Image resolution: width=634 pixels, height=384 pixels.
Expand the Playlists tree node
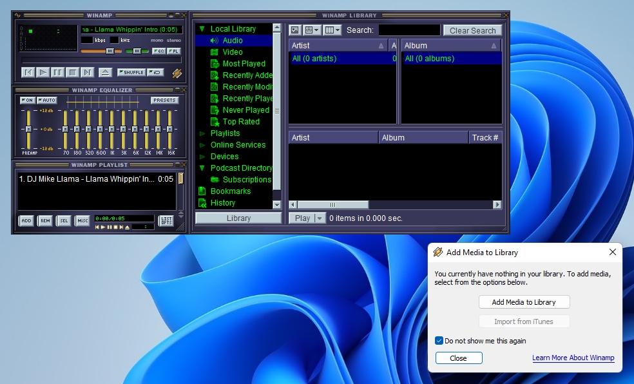tap(202, 133)
